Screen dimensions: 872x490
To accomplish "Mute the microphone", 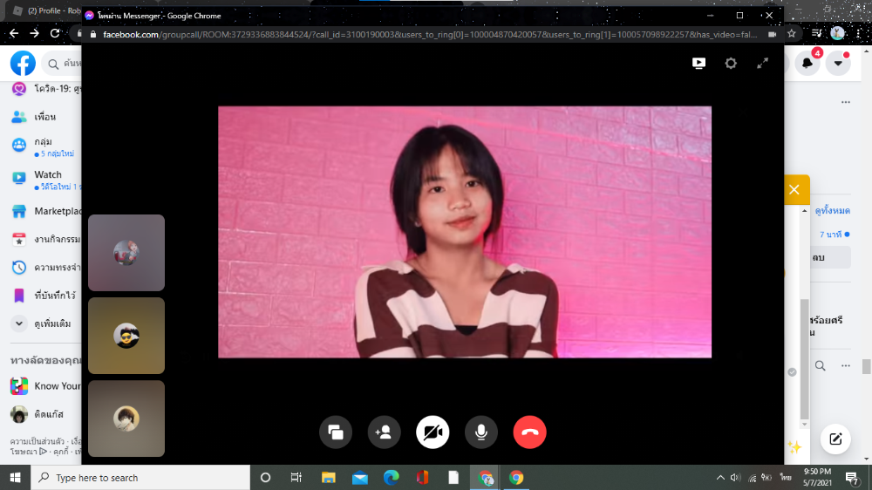I will pos(480,432).
